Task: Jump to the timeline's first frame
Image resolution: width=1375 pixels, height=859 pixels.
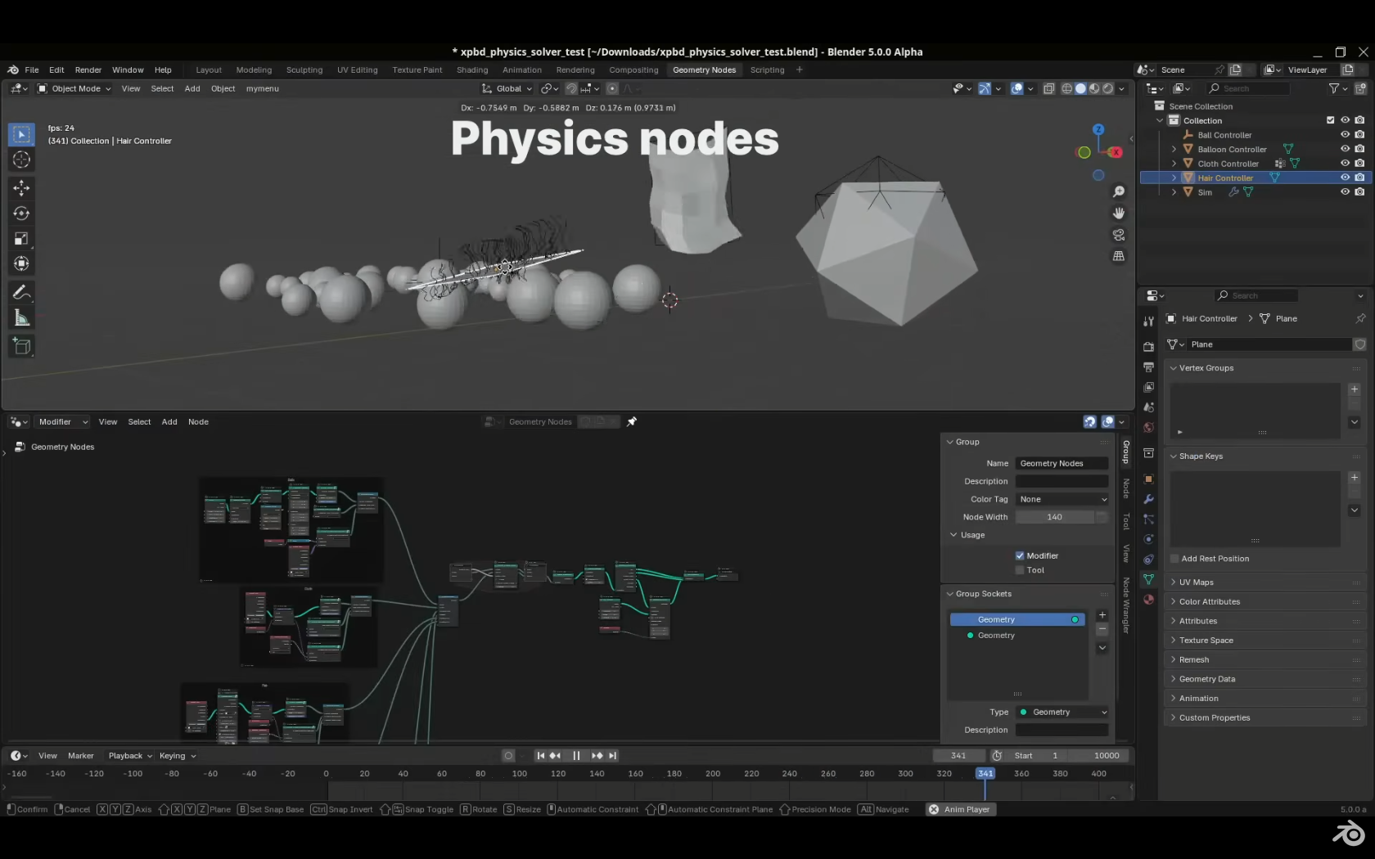Action: (x=540, y=755)
